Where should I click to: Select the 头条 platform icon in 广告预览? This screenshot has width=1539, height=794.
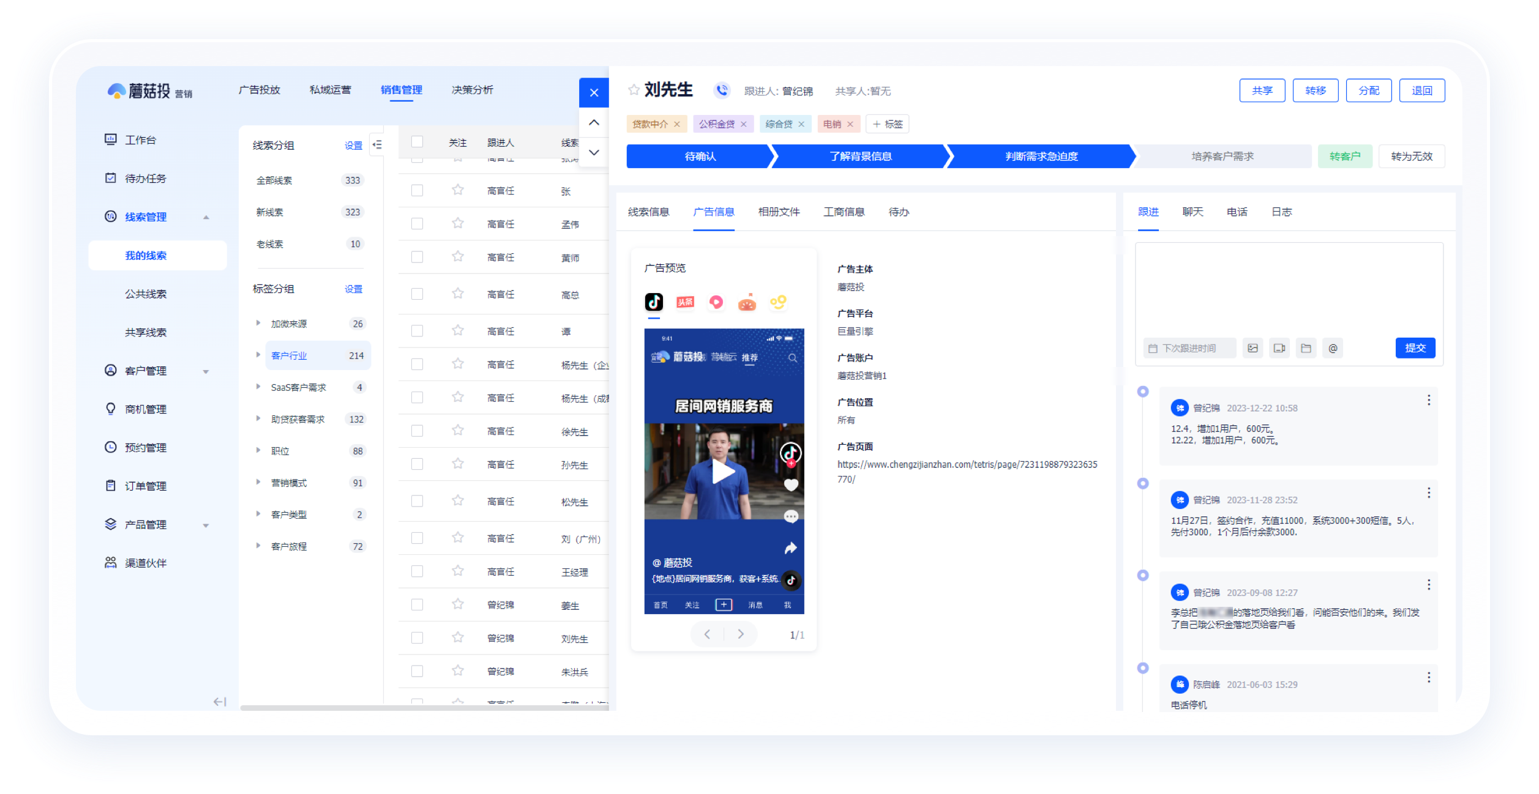pos(685,302)
